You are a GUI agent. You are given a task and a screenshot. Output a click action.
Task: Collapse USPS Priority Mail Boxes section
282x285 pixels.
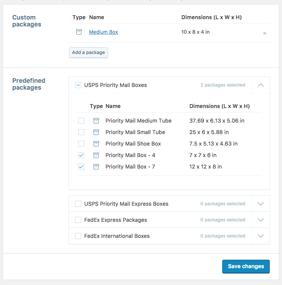point(261,85)
